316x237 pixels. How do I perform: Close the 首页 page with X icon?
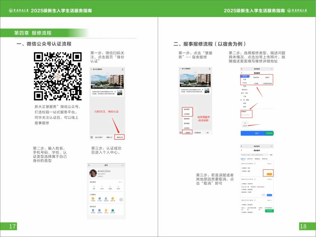(x=89, y=165)
